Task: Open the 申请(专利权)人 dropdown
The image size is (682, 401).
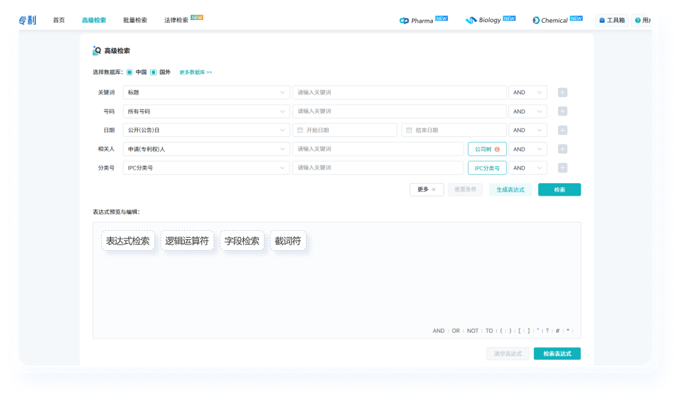Action: [x=206, y=150]
